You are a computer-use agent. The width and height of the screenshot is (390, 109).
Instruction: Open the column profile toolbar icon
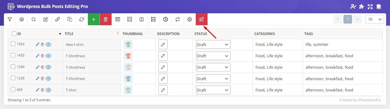point(130,19)
